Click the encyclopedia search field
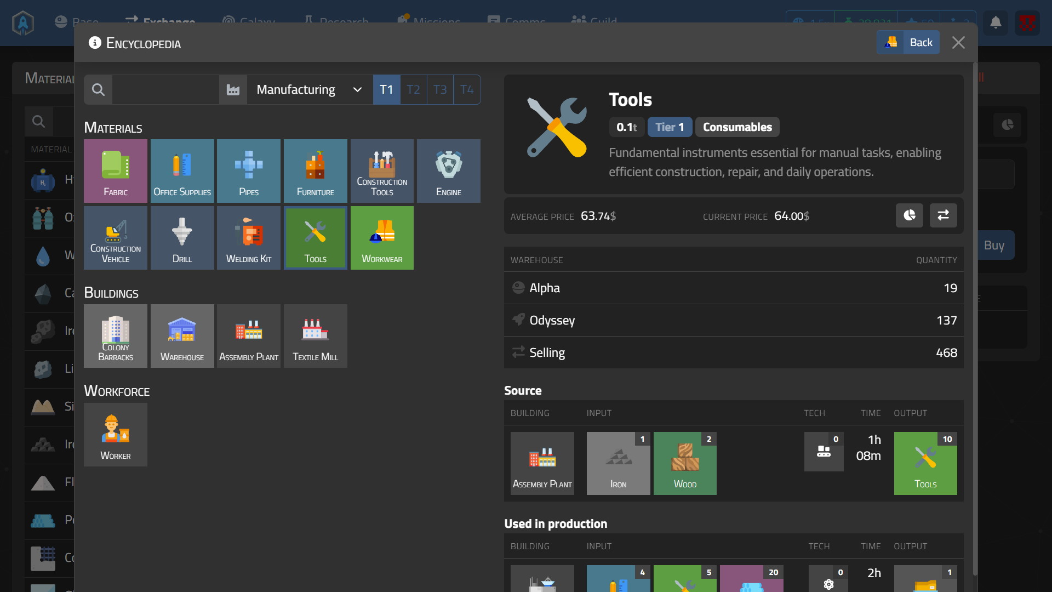The image size is (1052, 592). 164,89
